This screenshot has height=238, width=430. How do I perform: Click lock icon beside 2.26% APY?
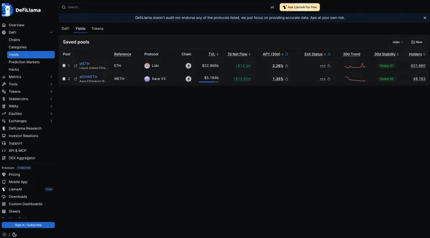(286, 66)
